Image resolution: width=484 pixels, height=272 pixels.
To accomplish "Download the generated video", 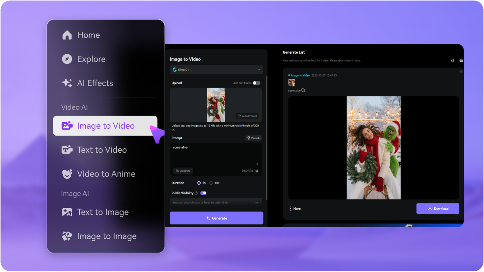I will (438, 209).
